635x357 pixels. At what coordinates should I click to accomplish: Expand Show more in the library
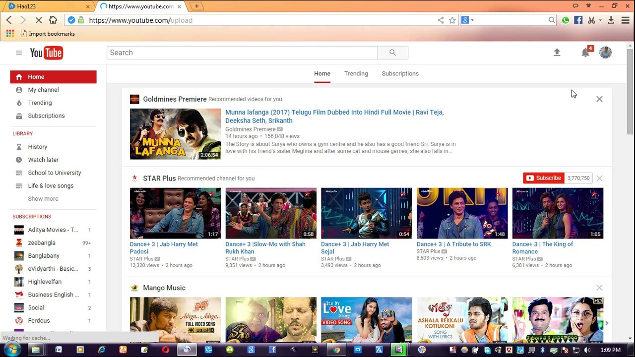coord(43,199)
